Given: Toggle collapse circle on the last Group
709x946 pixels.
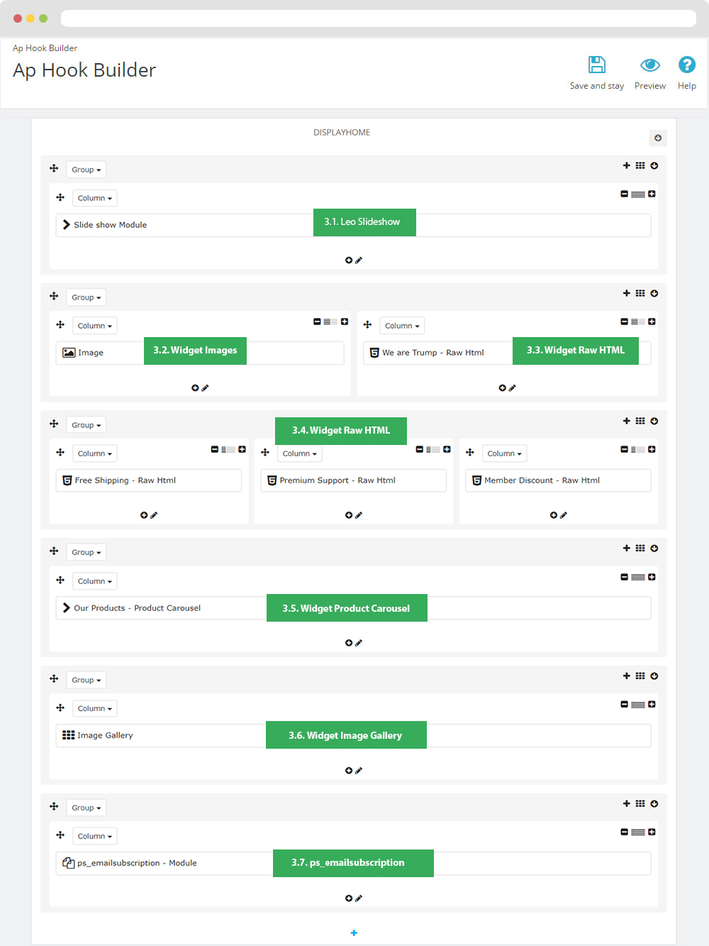Looking at the screenshot, I should tap(654, 803).
